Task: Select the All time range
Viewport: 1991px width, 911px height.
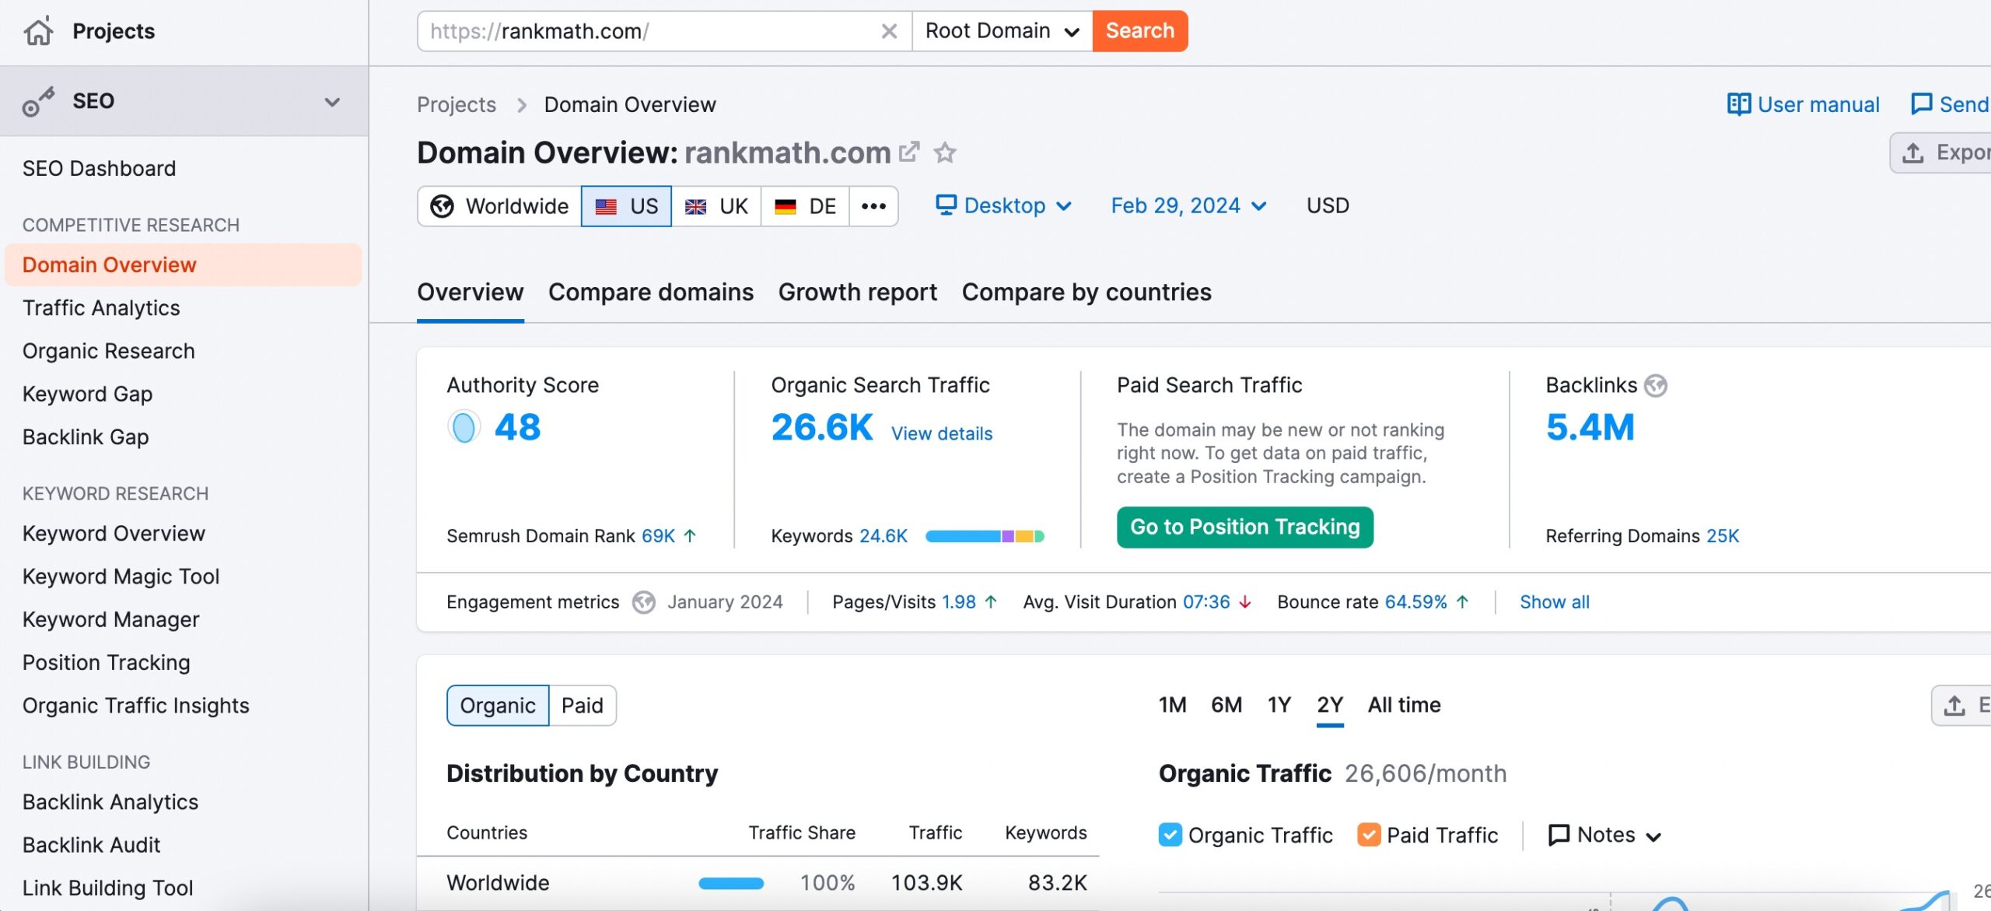Action: click(1404, 705)
